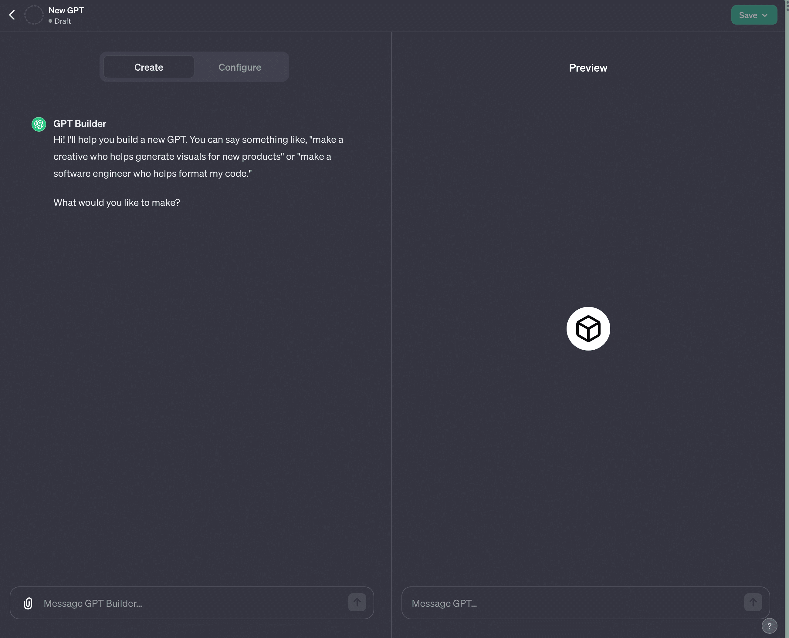The height and width of the screenshot is (638, 789).
Task: Switch to the Create tab
Action: (149, 67)
